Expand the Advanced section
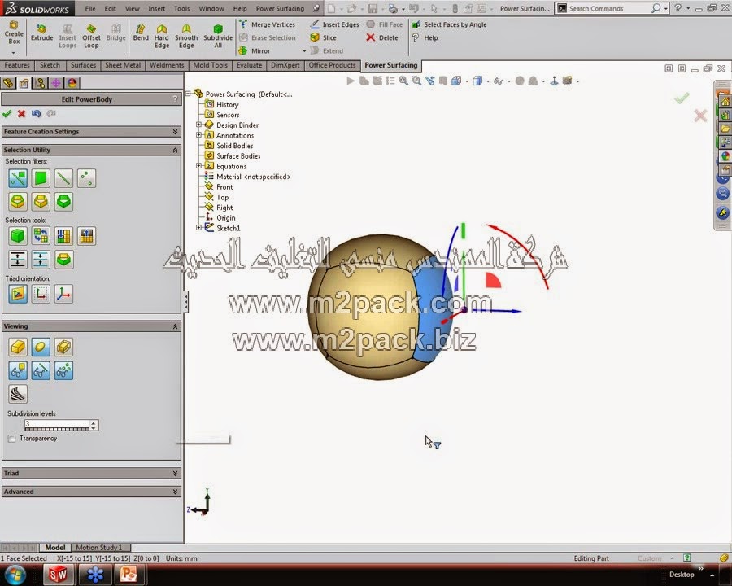Image resolution: width=732 pixels, height=586 pixels. tap(175, 492)
